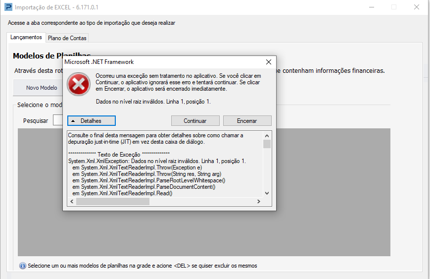Image resolution: width=430 pixels, height=279 pixels.
Task: Click the 'ParseDocumentContent()' stack line
Action: click(144, 187)
